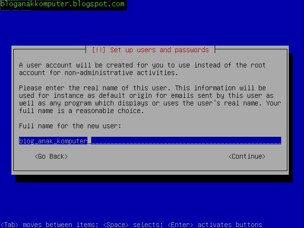Viewport: 304px width, 228px height.
Task: Click the Space selects hint in bottom bar
Action: [133, 225]
